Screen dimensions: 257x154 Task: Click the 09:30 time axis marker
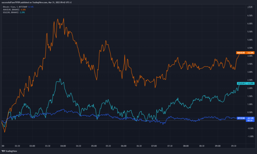pyautogui.click(x=234, y=146)
